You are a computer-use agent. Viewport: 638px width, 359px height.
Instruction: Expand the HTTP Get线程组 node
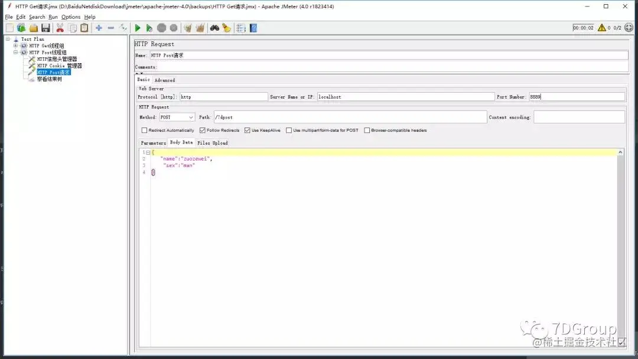coord(15,45)
